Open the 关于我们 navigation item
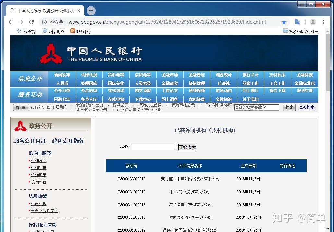The height and width of the screenshot is (232, 334). click(x=250, y=99)
